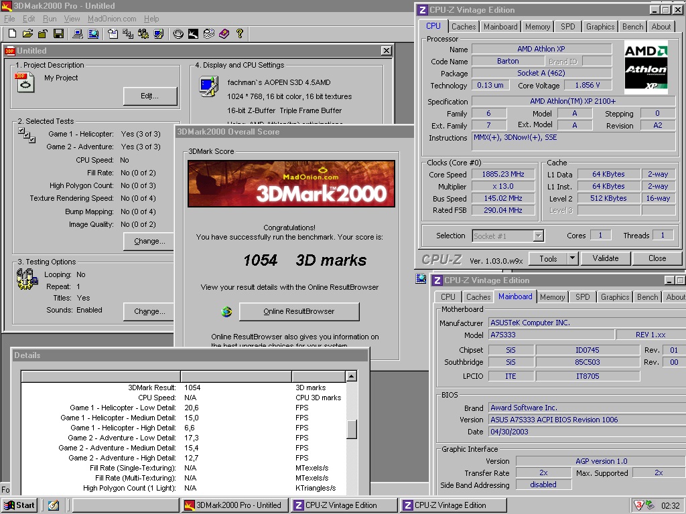Open the File menu
This screenshot has height=514, width=686.
(9, 19)
